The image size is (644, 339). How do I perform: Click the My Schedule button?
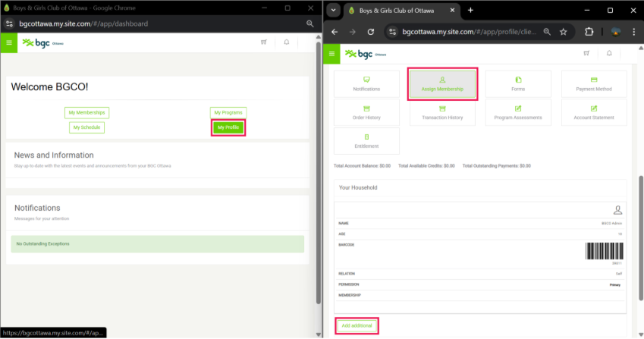coord(86,127)
